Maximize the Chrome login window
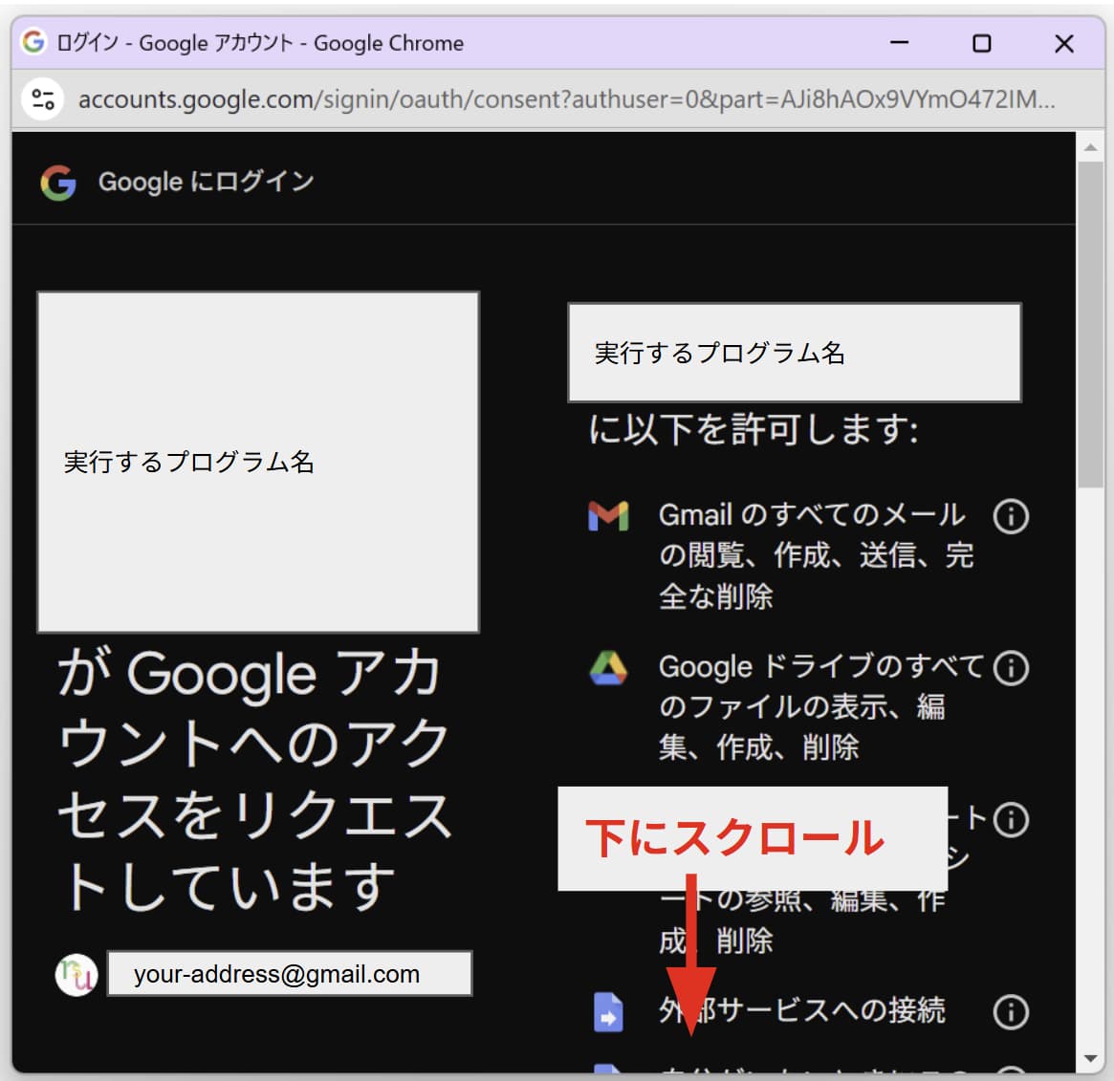Image resolution: width=1114 pixels, height=1081 pixels. pyautogui.click(x=982, y=43)
